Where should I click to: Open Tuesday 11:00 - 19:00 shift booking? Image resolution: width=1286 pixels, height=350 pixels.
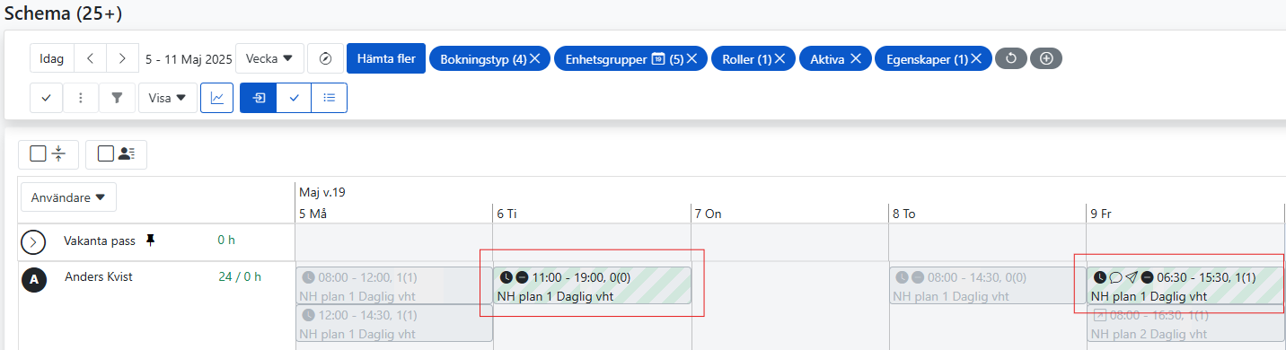click(593, 285)
